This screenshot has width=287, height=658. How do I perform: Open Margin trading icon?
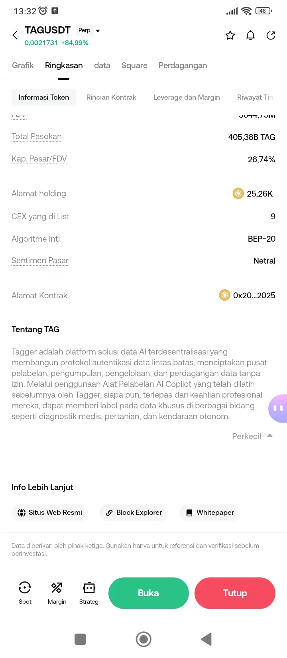[x=57, y=587]
